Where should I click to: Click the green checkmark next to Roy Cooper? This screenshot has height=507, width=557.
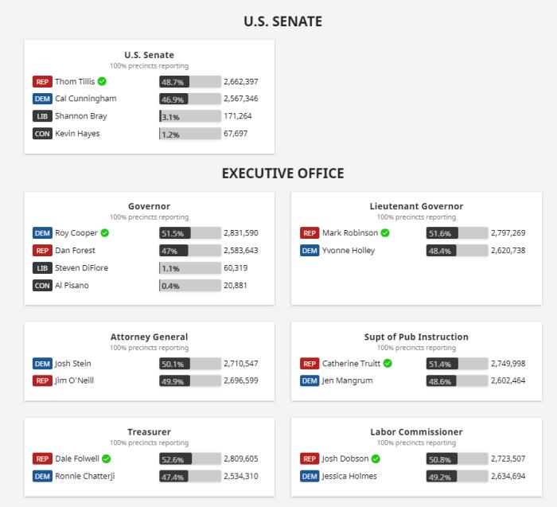105,232
